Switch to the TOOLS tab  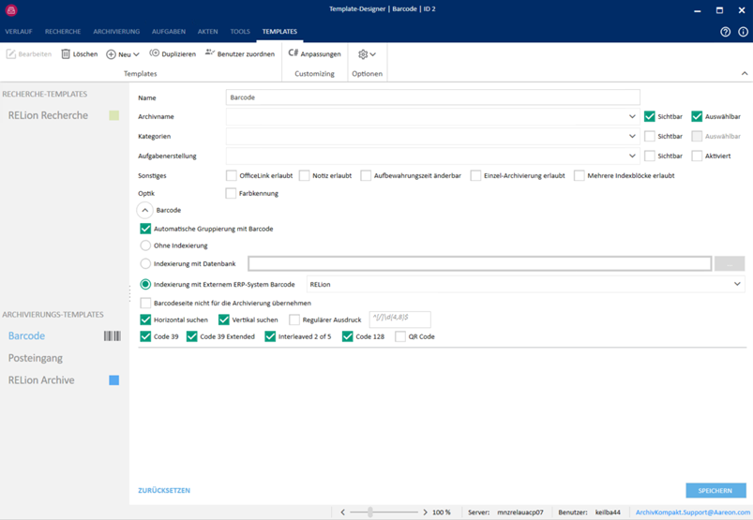click(240, 32)
